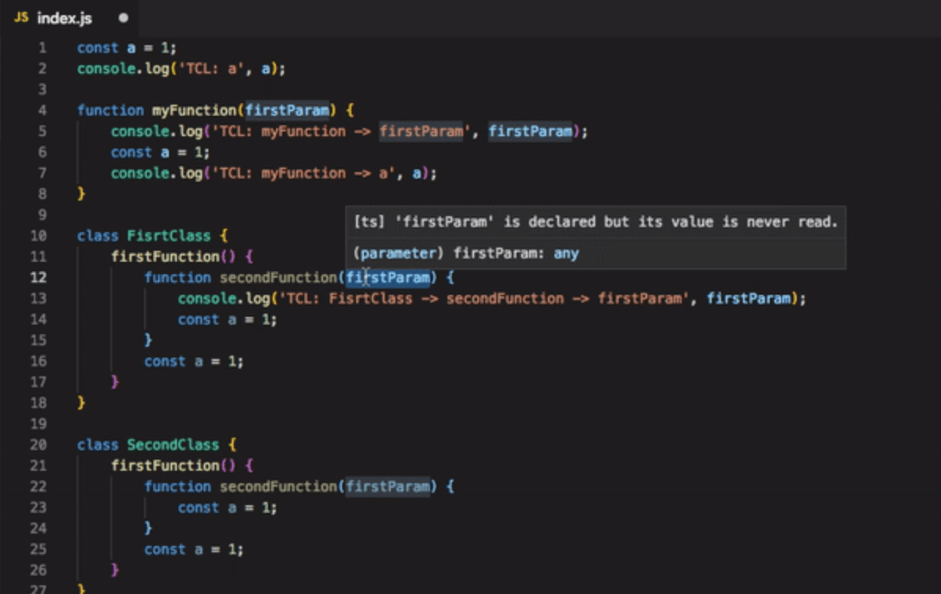Click the tab bar area beside index.js
Viewport: 941px width, 594px height.
click(403, 18)
